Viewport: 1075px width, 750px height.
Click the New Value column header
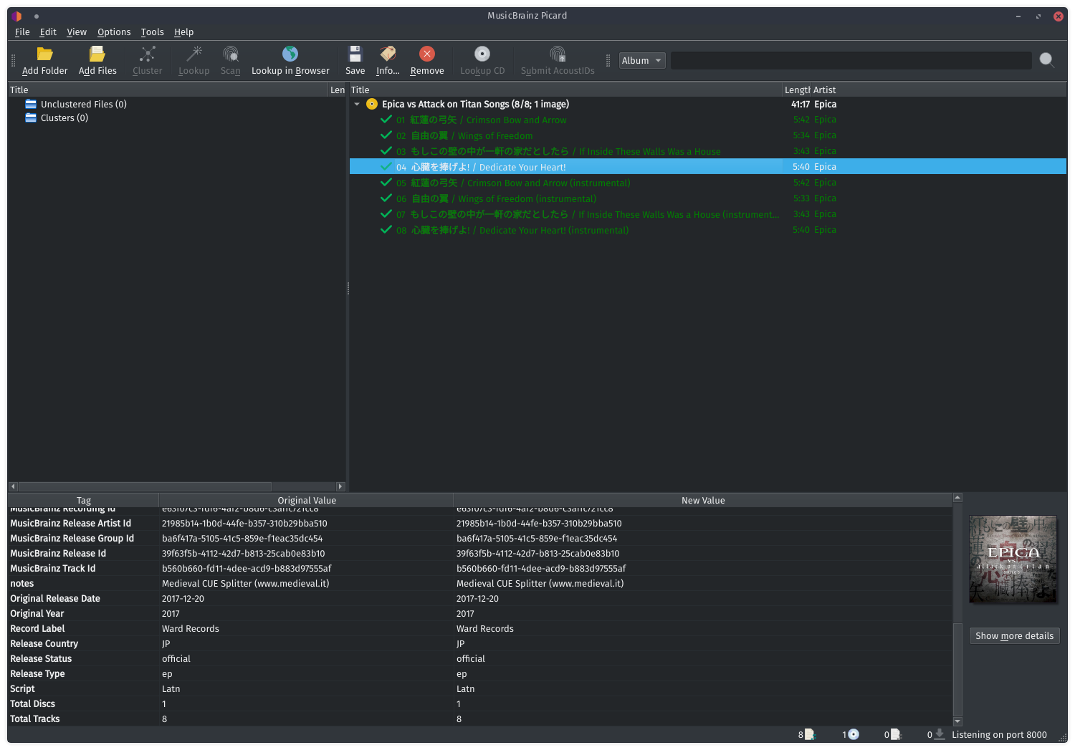tap(703, 500)
